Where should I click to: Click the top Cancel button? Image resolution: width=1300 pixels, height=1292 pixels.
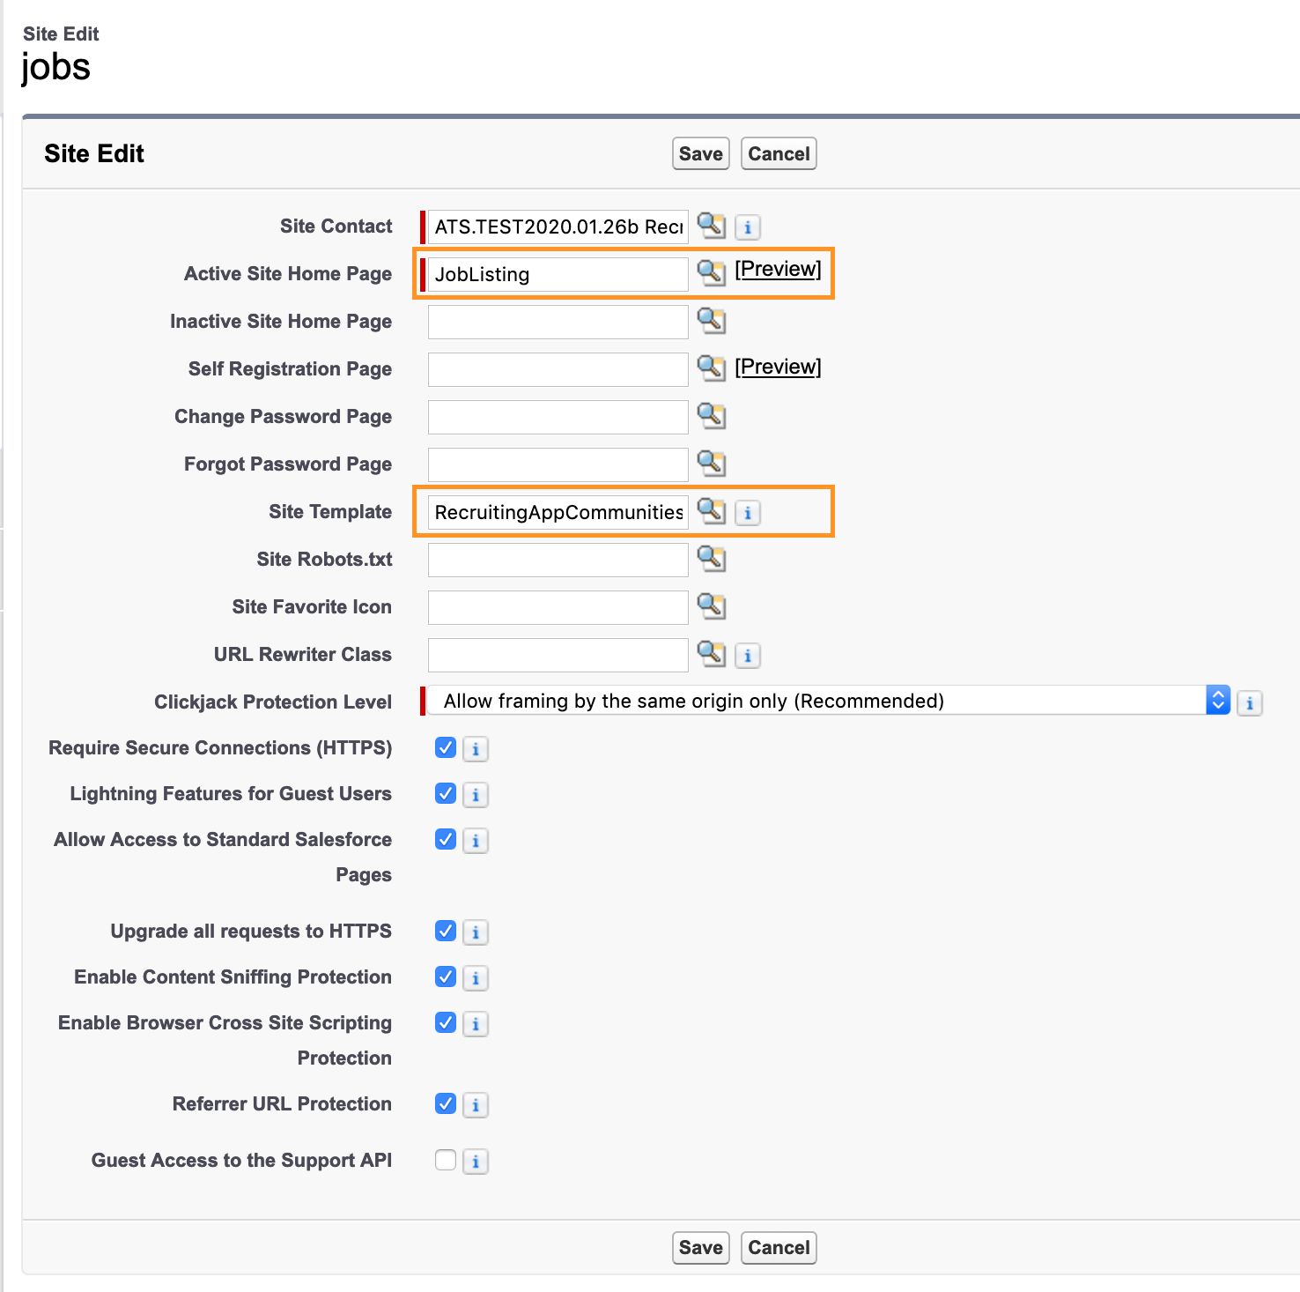point(779,153)
